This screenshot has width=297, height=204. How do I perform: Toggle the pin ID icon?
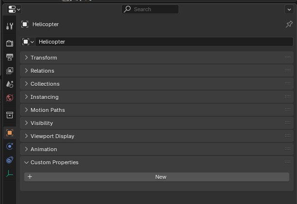289,24
